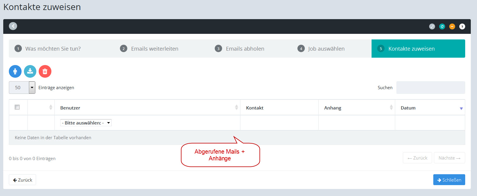Expand the 'Bitte auswählen' user filter dropdown
The width and height of the screenshot is (477, 196).
pyautogui.click(x=86, y=123)
